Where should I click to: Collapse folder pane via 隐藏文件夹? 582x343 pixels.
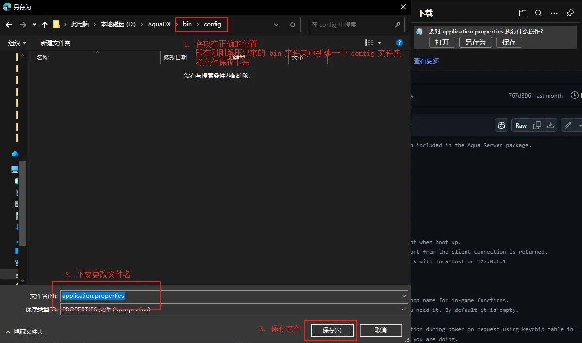24,332
